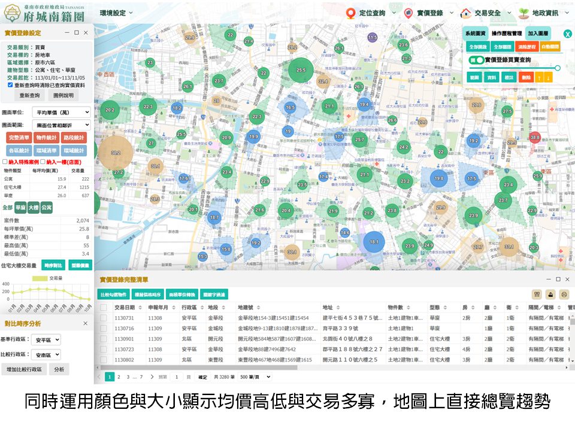Click the orange up-arrow icon in the layer panel
The image size is (575, 431).
click(538, 77)
